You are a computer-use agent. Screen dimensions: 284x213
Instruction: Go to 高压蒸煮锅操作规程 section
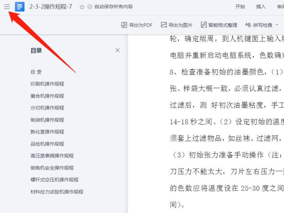click(52, 155)
